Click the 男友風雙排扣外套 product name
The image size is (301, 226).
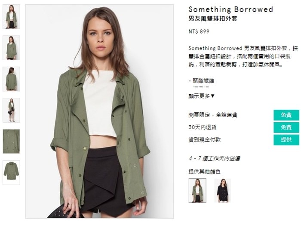pos(213,19)
